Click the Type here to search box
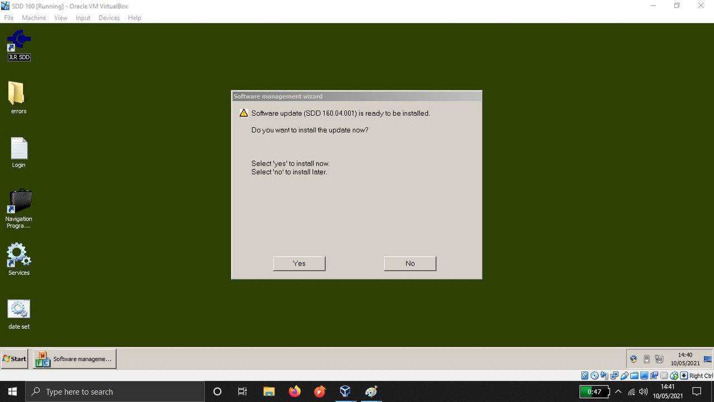Image resolution: width=714 pixels, height=402 pixels. coord(115,392)
